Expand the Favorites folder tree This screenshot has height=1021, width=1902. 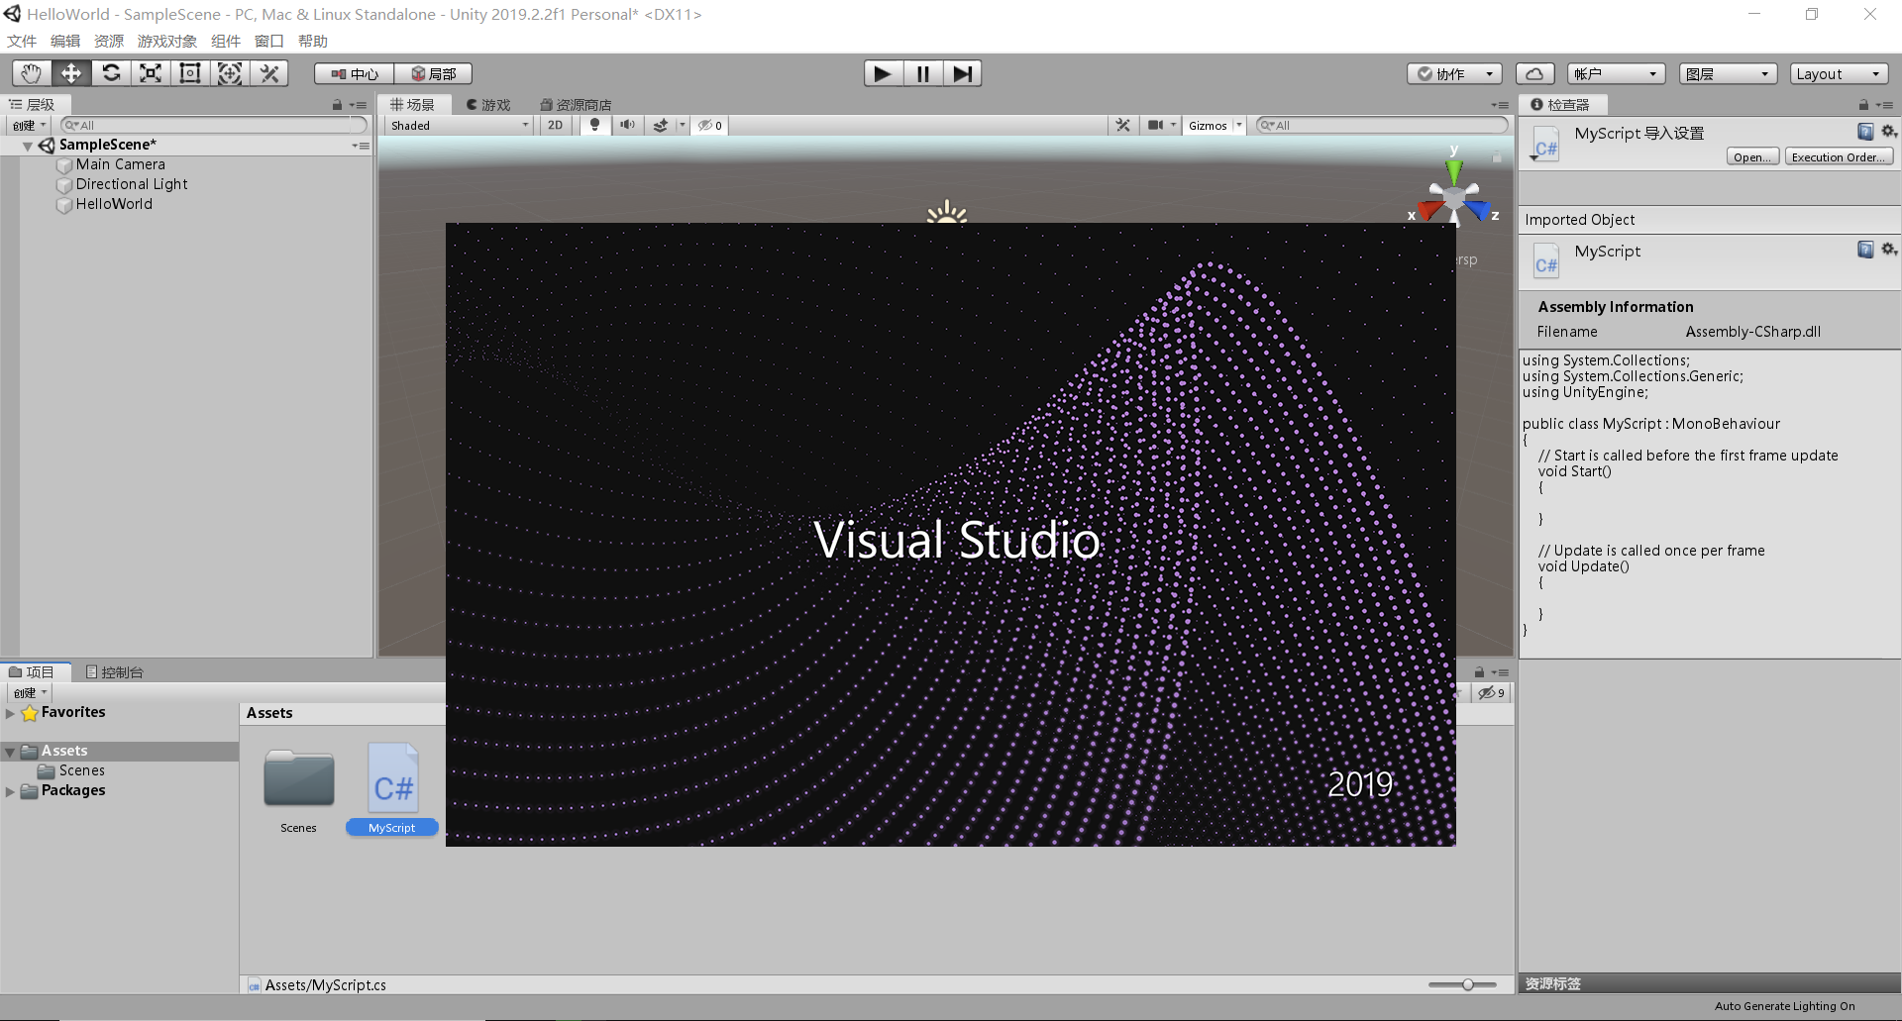10,713
